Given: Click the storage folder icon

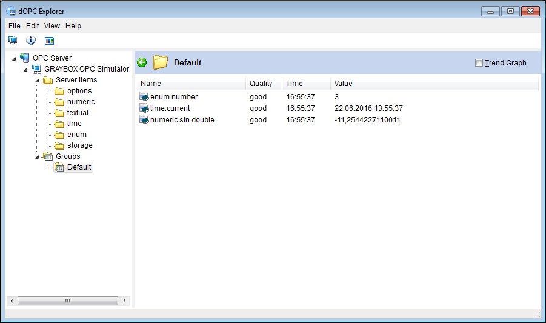Looking at the screenshot, I should click(59, 145).
